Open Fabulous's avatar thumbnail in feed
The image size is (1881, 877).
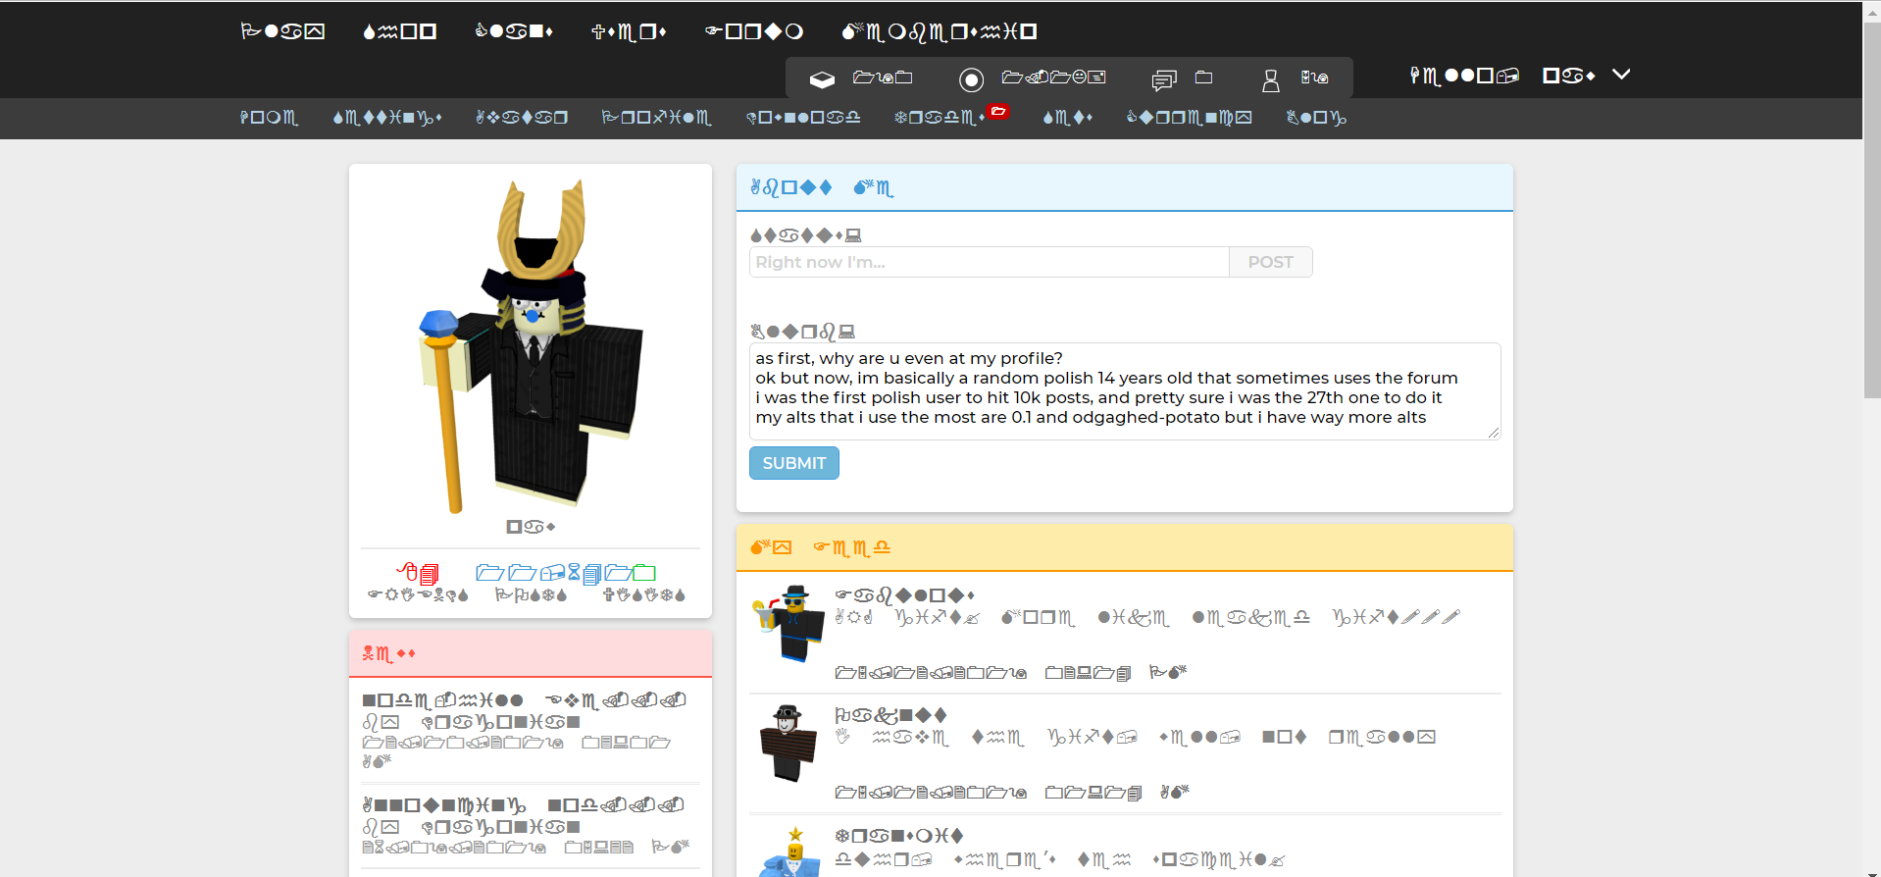tap(789, 624)
